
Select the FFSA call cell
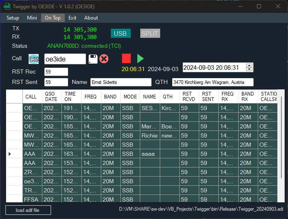tap(32, 199)
